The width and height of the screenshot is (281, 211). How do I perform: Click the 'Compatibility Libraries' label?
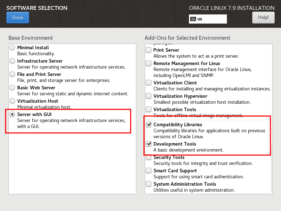pos(178,125)
